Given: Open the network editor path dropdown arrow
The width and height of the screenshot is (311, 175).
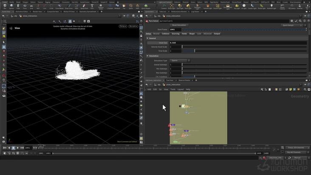Looking at the screenshot, I should [301, 85].
